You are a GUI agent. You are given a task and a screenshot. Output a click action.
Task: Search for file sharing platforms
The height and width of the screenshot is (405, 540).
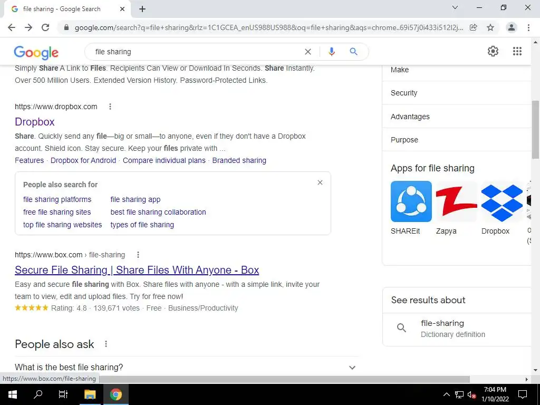57,199
